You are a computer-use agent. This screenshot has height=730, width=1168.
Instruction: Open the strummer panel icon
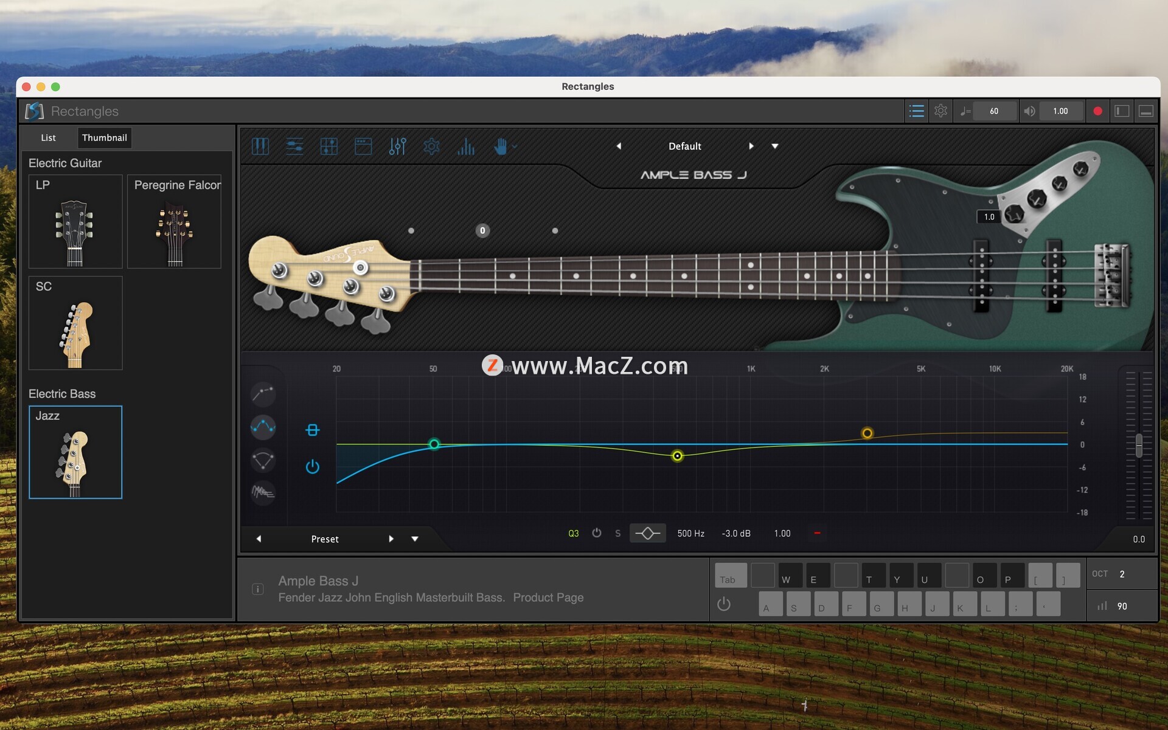pyautogui.click(x=294, y=146)
